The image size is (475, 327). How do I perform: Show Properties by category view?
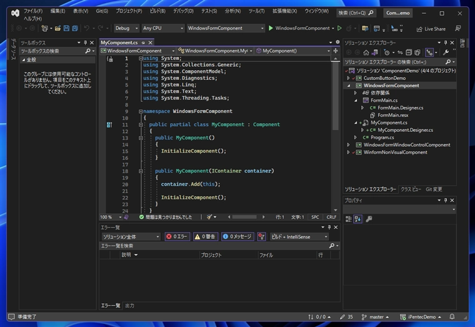point(348,219)
